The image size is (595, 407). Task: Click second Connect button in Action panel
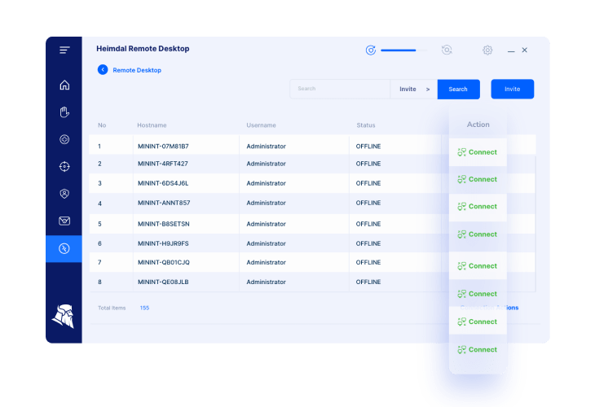coord(478,179)
